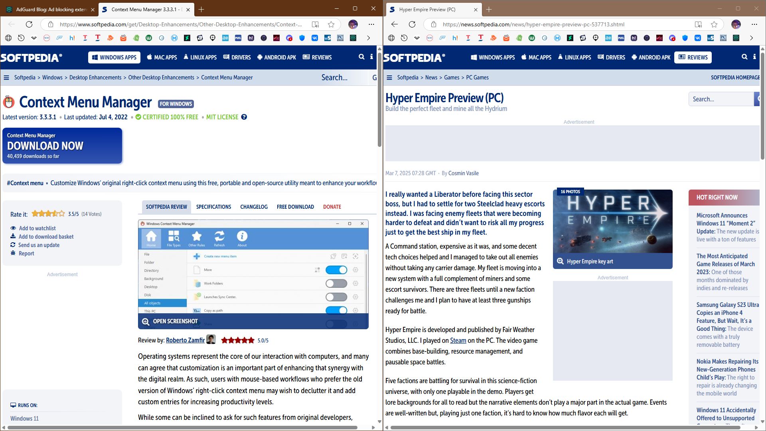Click the favorites star in left browser
The height and width of the screenshot is (431, 766).
[331, 24]
